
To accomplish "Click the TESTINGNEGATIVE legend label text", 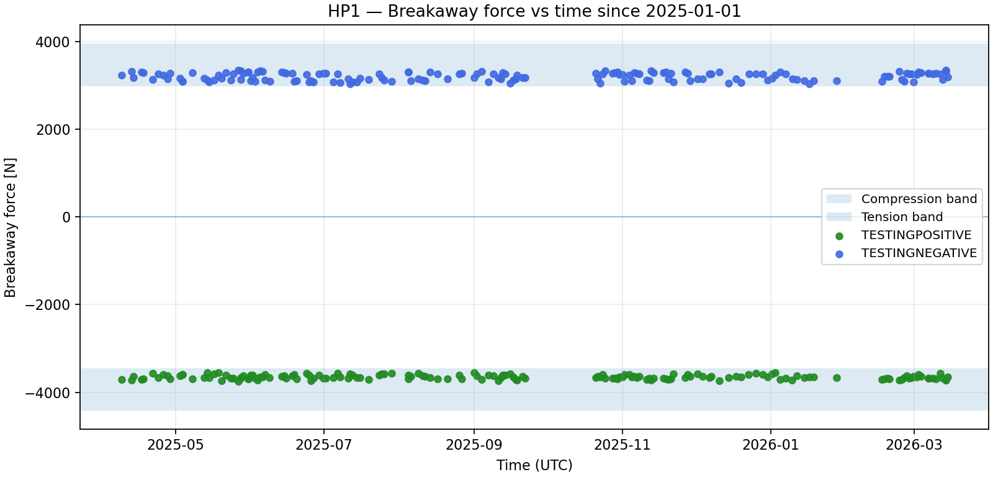I will (x=919, y=253).
